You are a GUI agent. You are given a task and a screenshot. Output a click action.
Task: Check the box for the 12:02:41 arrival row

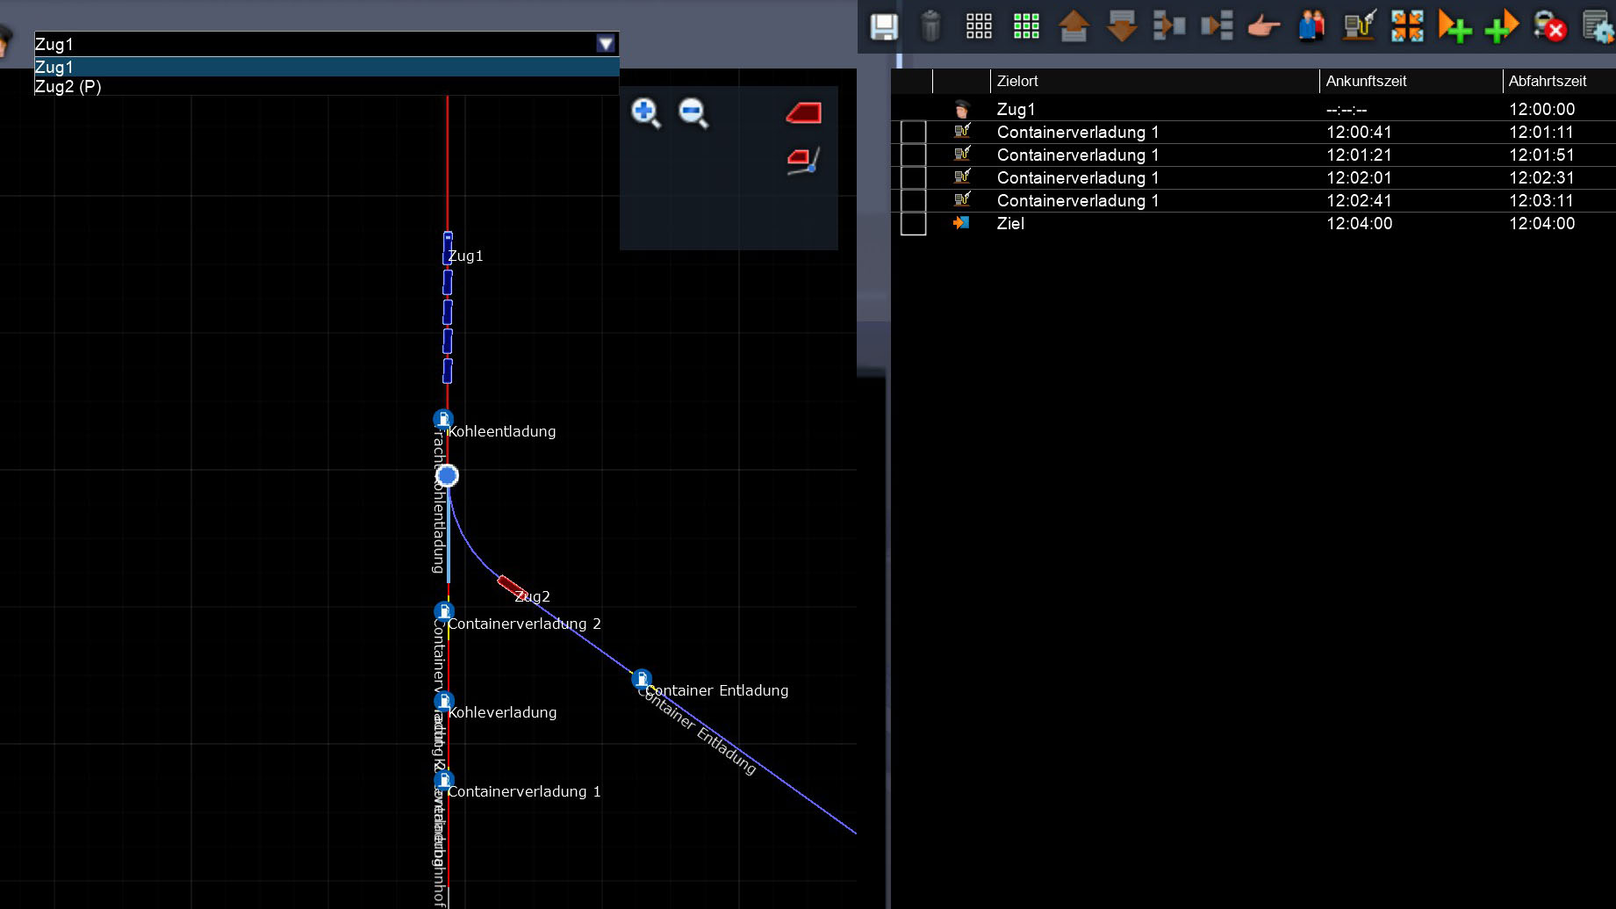pos(913,201)
